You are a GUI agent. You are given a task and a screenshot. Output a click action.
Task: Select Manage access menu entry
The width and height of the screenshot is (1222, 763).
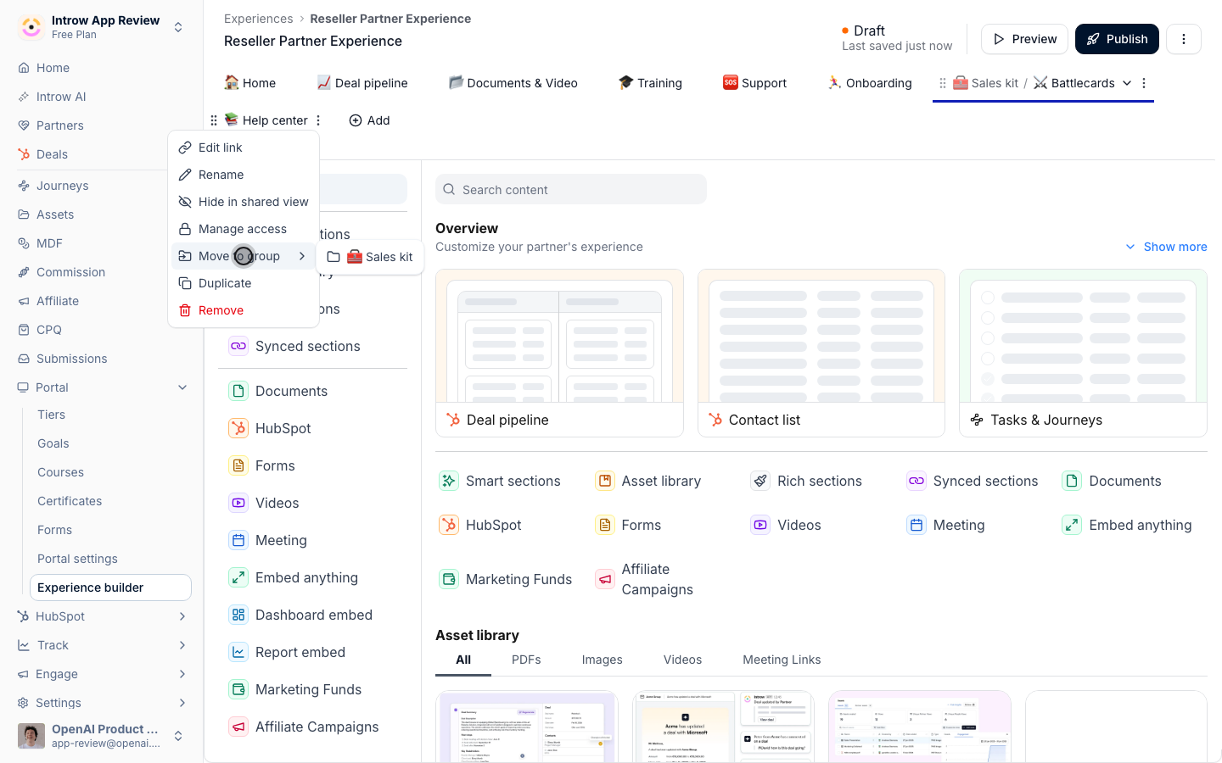point(244,229)
